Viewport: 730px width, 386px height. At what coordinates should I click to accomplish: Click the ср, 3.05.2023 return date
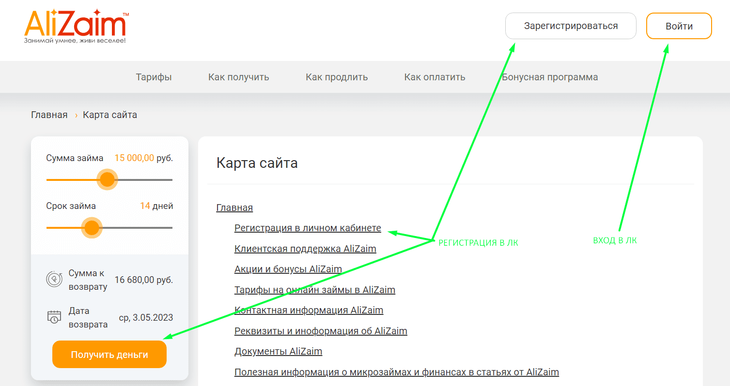click(x=146, y=318)
